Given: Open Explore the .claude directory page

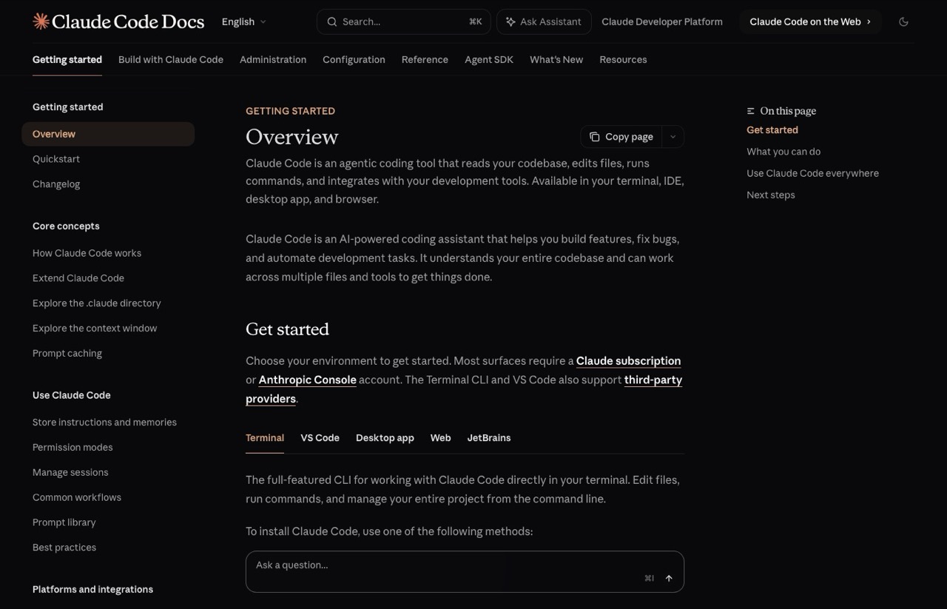Looking at the screenshot, I should click(x=97, y=303).
